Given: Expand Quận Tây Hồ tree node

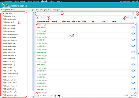Looking at the screenshot, I should pyautogui.click(x=3, y=22).
